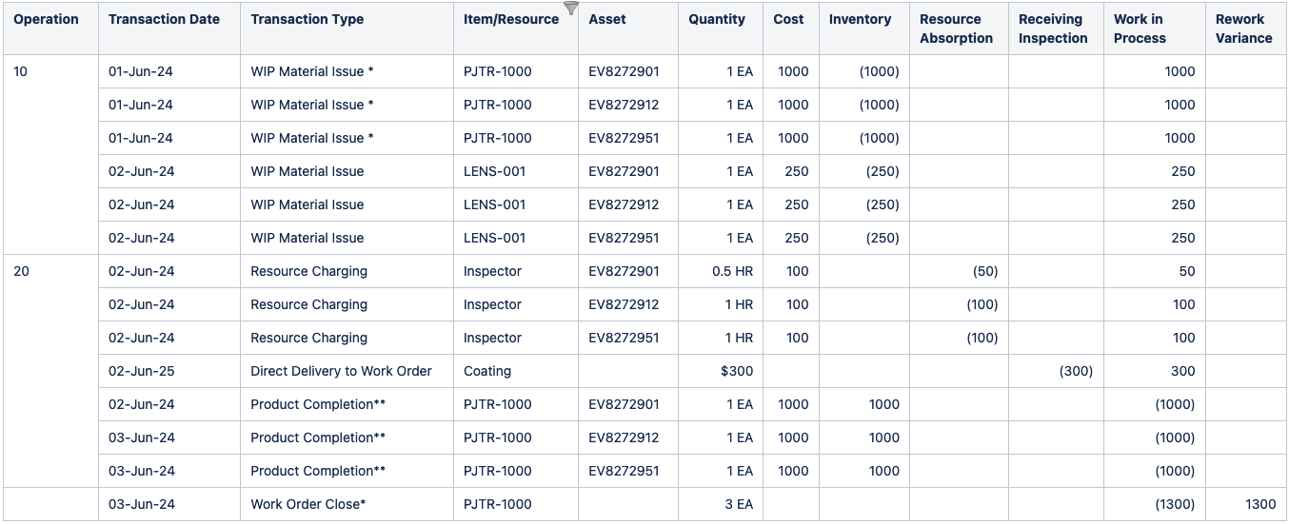Click the Asset column header
Screen dimensions: 1289x525
click(x=607, y=19)
